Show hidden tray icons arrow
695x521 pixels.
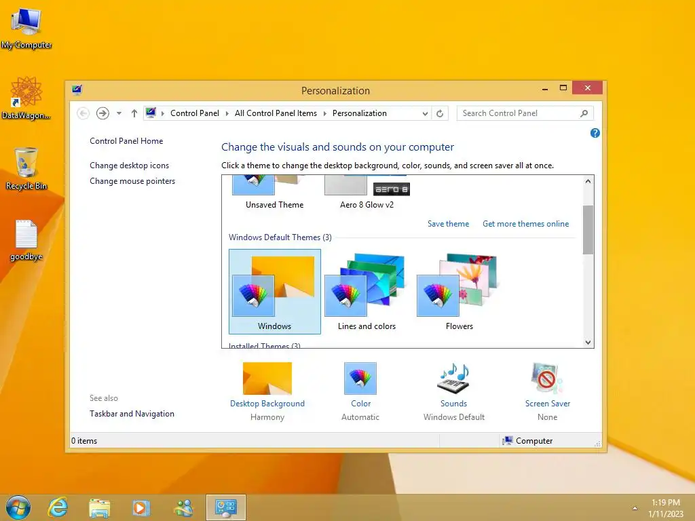635,508
